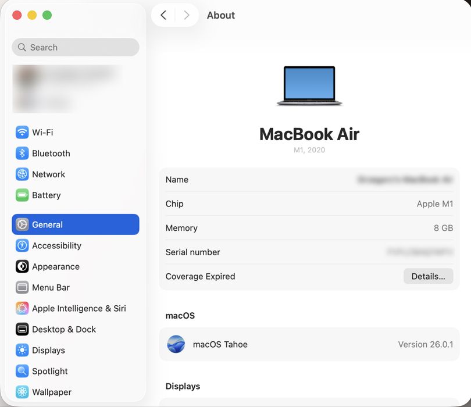
Task: Open Appearance settings label
Action: 56,267
